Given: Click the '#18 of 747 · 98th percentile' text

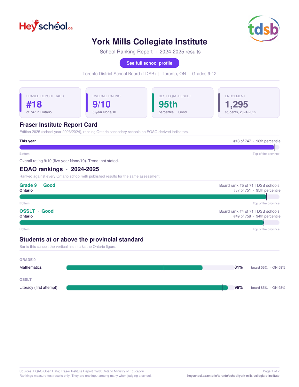Looking at the screenshot, I should [257, 141].
